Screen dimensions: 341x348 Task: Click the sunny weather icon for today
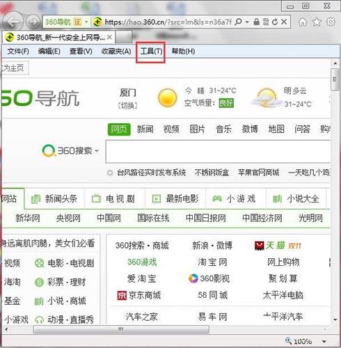pos(168,97)
